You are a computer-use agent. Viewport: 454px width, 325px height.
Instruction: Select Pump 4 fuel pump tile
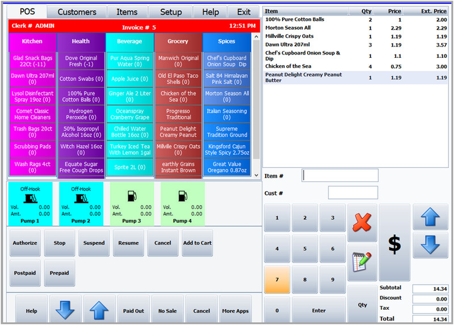tap(183, 204)
